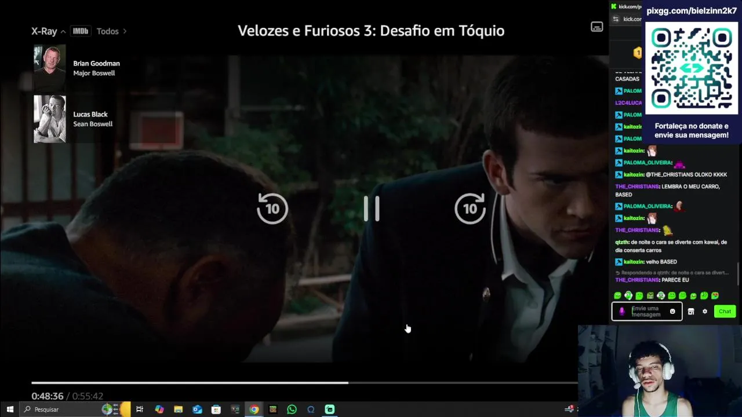Focus the Envie uma mensagem input
Screen dimensions: 742x417
tap(647, 312)
